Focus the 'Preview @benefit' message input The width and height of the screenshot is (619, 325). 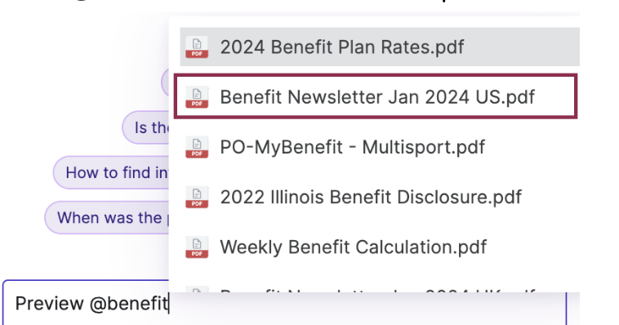pyautogui.click(x=284, y=303)
